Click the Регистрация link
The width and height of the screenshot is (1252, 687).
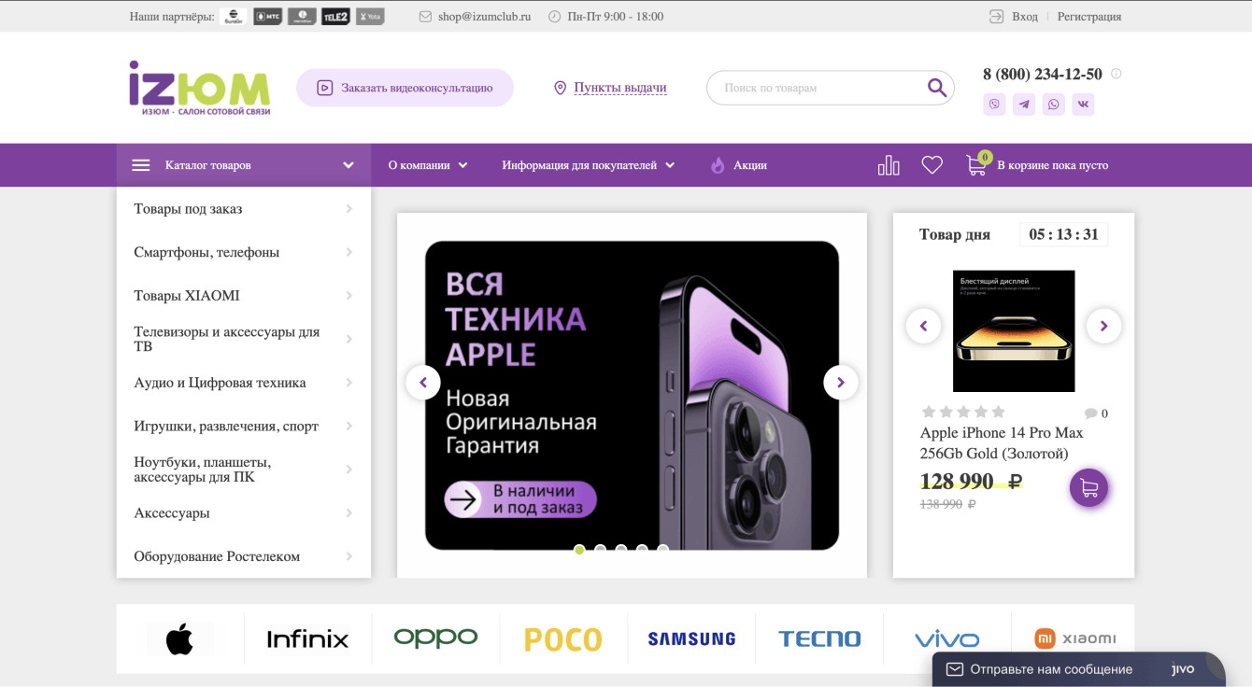[x=1089, y=17]
